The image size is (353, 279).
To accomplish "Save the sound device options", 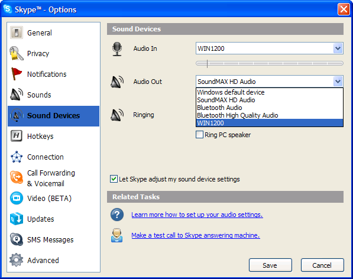I will pyautogui.click(x=270, y=265).
